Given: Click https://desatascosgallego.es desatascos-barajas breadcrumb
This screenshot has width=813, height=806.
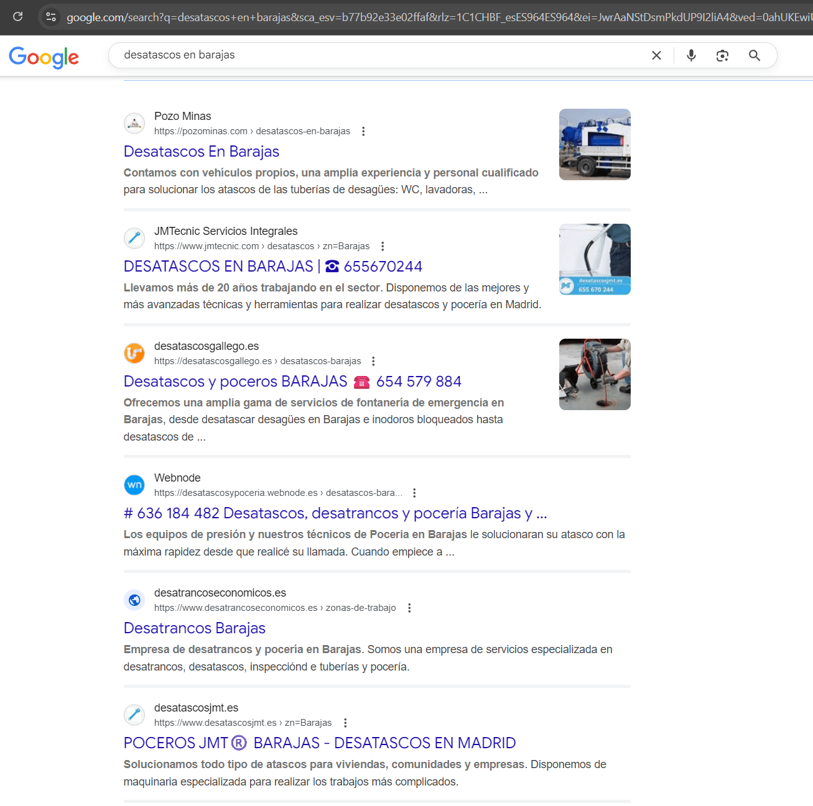Looking at the screenshot, I should point(258,361).
